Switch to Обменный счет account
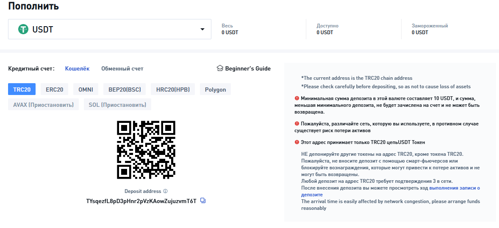The width and height of the screenshot is (499, 228). 122,68
